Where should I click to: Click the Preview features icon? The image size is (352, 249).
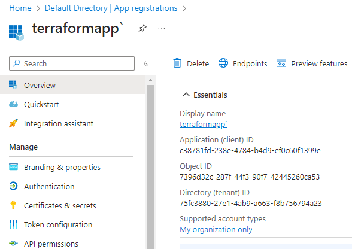pos(281,63)
